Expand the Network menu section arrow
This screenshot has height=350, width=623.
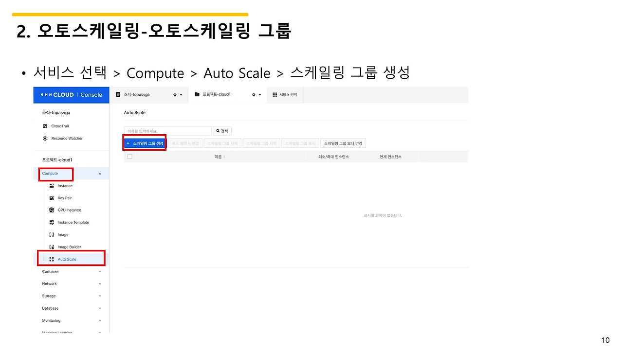click(100, 284)
